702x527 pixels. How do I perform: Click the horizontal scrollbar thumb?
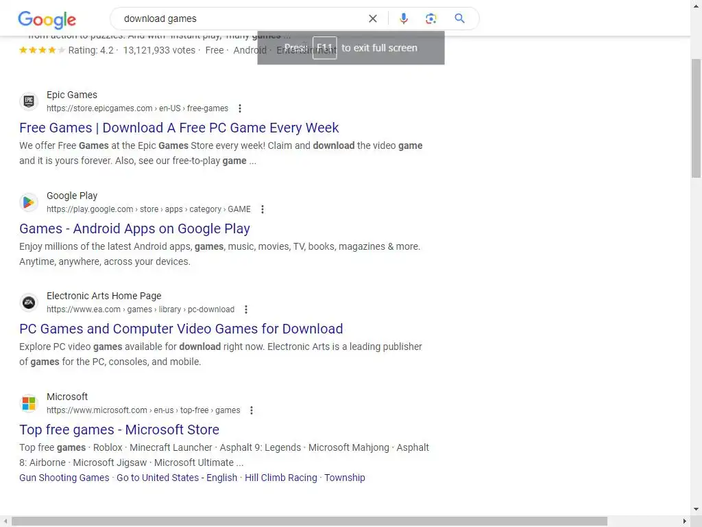[309, 522]
